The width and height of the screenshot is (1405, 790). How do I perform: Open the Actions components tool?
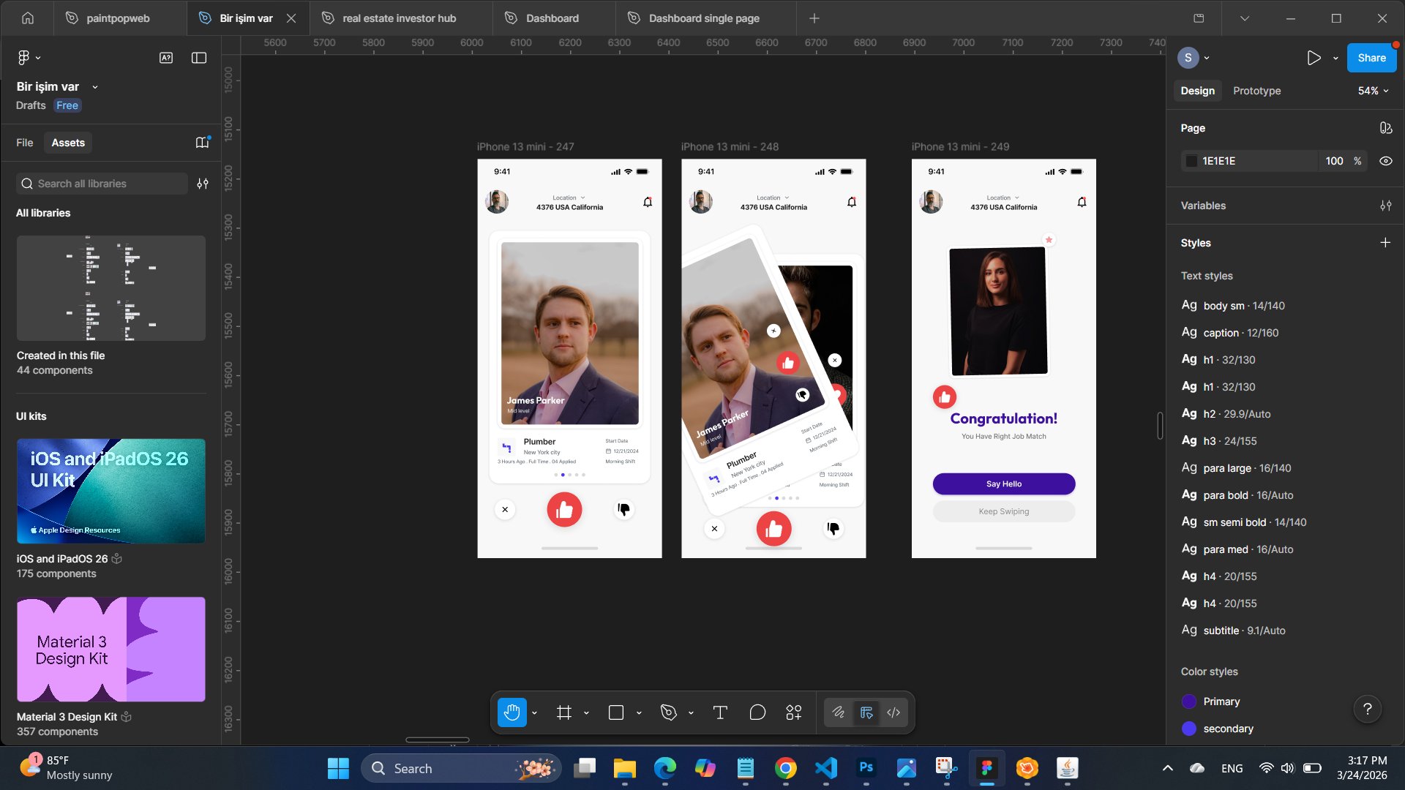click(x=794, y=712)
